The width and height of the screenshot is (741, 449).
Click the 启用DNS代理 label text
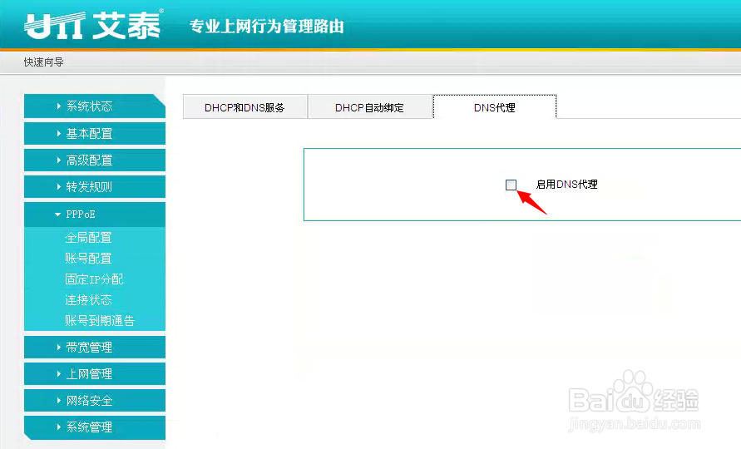(x=566, y=185)
